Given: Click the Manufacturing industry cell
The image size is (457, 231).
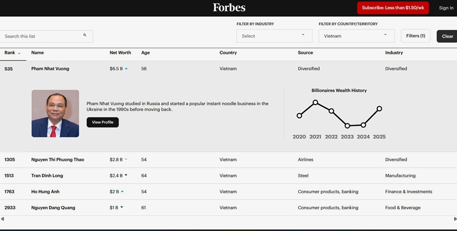Looking at the screenshot, I should click(400, 175).
